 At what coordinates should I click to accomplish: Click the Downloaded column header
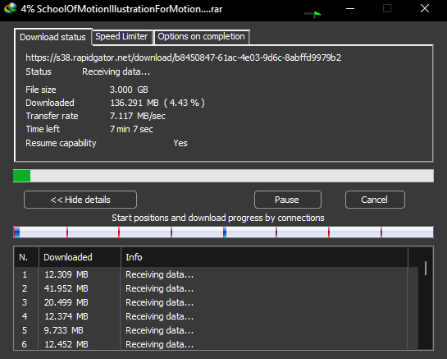[x=80, y=257]
